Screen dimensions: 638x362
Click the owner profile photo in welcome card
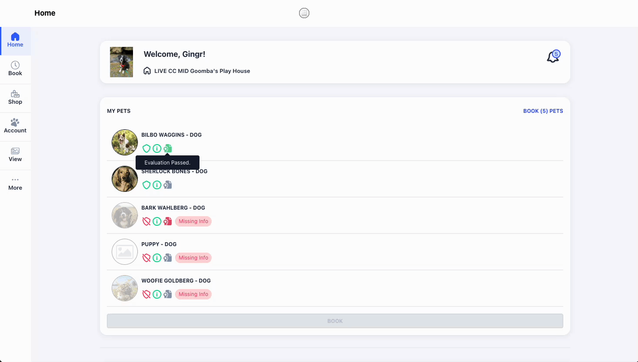click(121, 62)
